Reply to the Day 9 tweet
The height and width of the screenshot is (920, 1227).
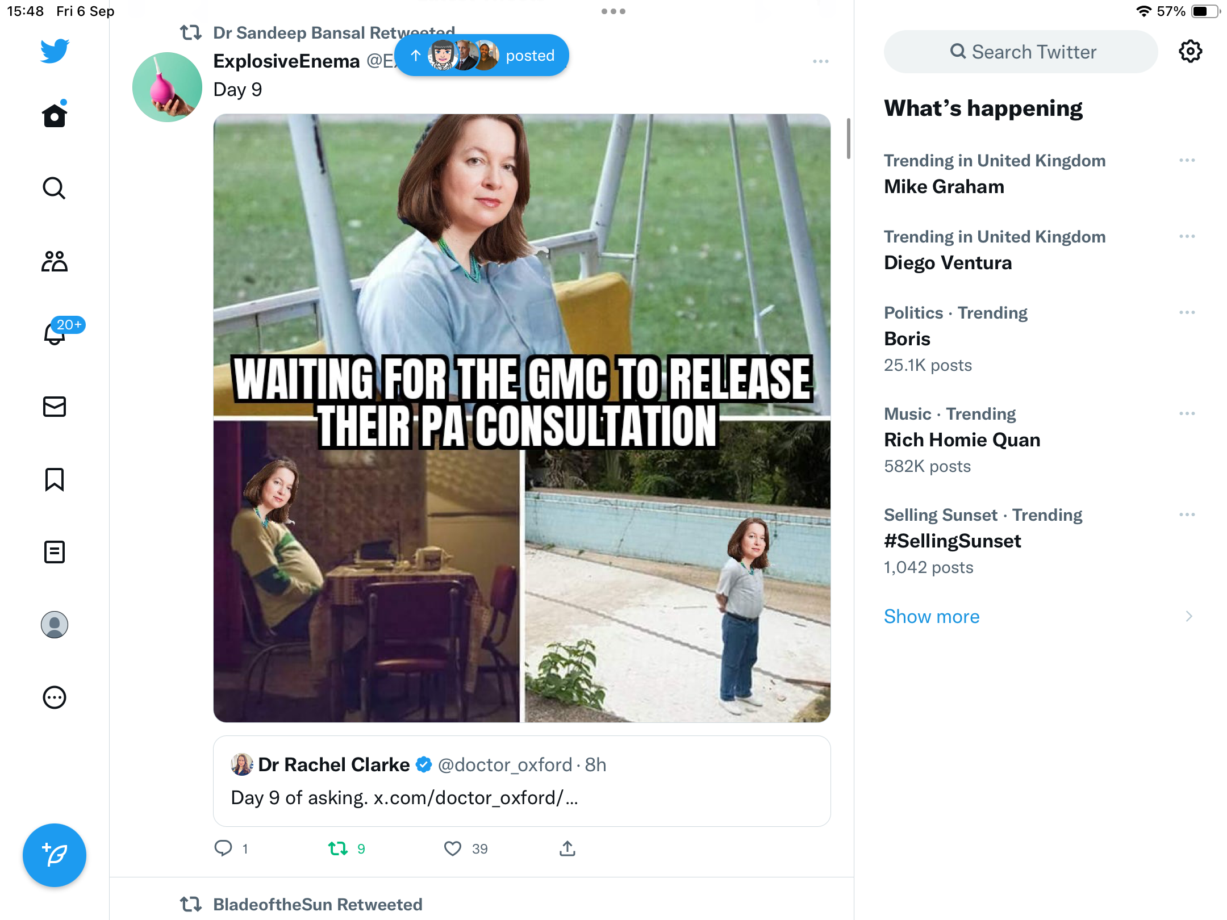(x=223, y=848)
